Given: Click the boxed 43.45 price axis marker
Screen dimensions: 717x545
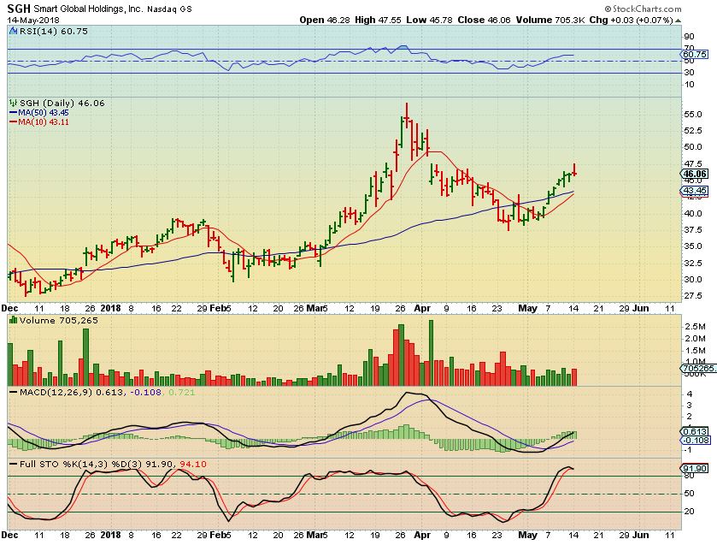Looking at the screenshot, I should pos(695,191).
